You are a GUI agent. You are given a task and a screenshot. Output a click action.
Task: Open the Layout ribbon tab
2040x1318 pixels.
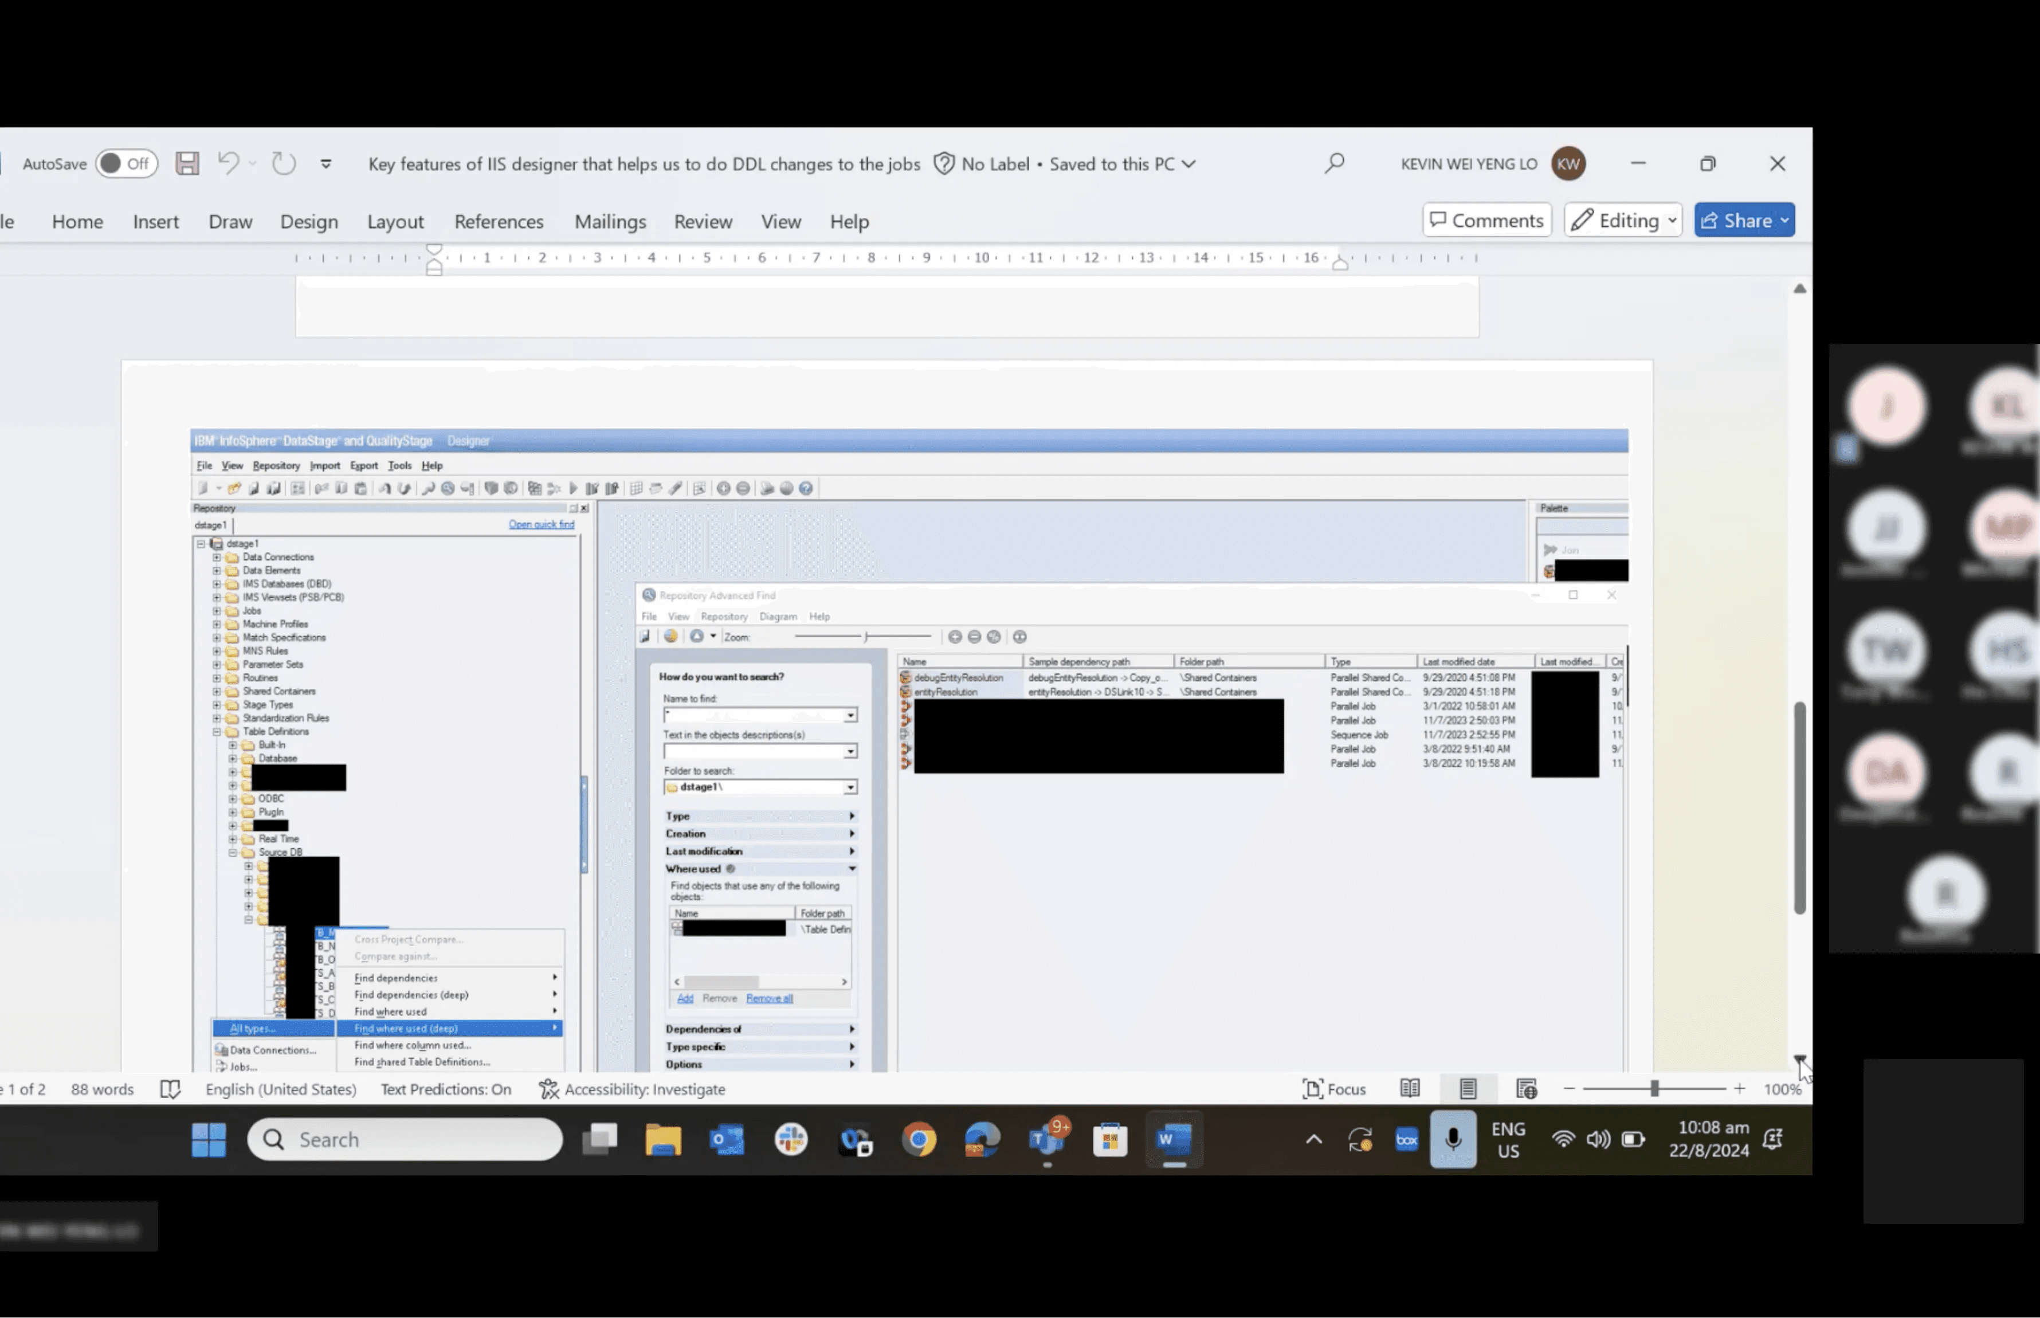click(x=395, y=222)
